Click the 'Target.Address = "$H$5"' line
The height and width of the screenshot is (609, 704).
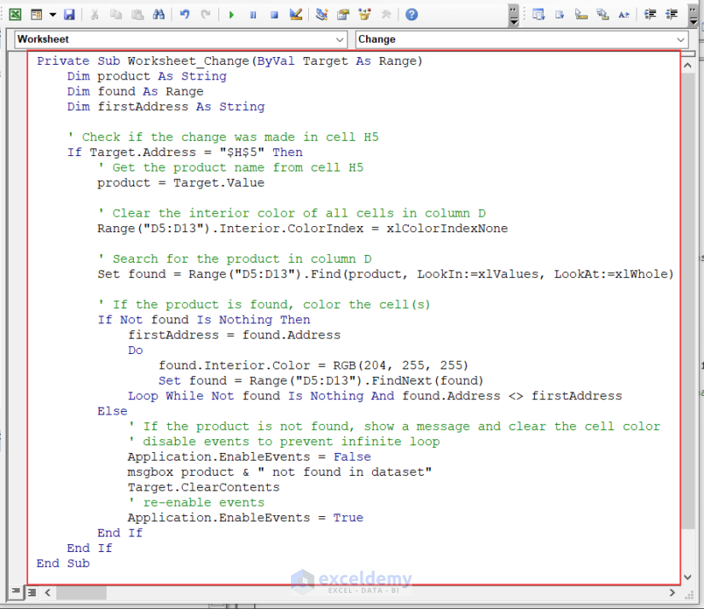(x=185, y=153)
